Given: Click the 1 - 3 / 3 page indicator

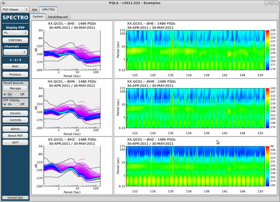Looking at the screenshot, I should coord(15,60).
